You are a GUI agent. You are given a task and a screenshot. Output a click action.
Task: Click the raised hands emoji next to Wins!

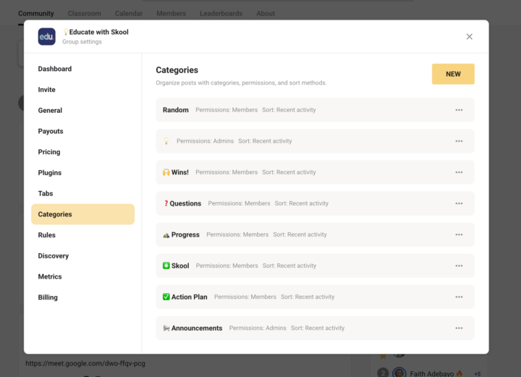click(x=166, y=172)
